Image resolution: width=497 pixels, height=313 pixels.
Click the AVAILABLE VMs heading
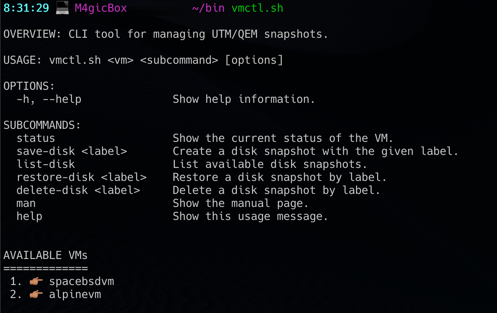coord(45,255)
